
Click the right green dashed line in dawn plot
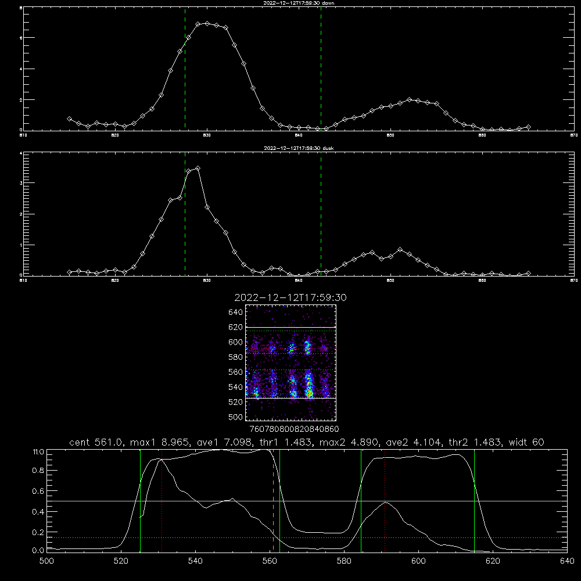tap(321, 69)
